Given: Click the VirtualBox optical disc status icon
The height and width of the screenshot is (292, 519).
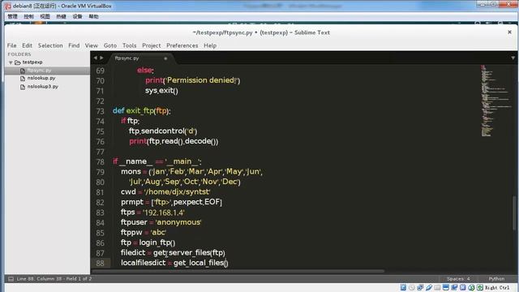Looking at the screenshot, I should [x=412, y=287].
